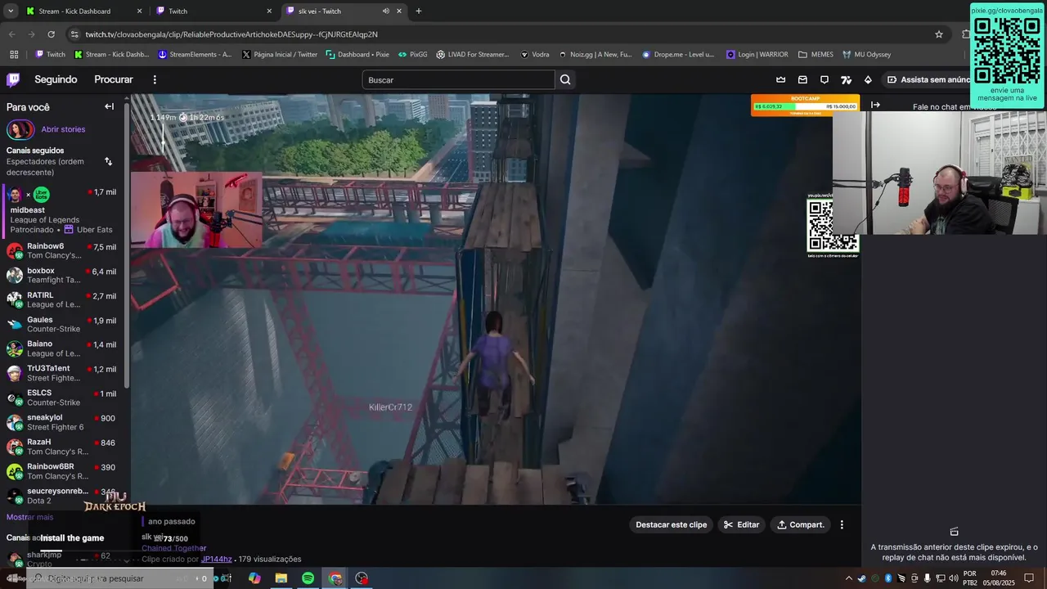Close the slk vei - Twitch tab
The height and width of the screenshot is (589, 1047).
tap(399, 11)
